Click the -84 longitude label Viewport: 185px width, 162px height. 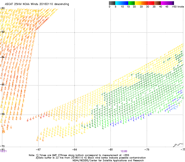pos(74,150)
